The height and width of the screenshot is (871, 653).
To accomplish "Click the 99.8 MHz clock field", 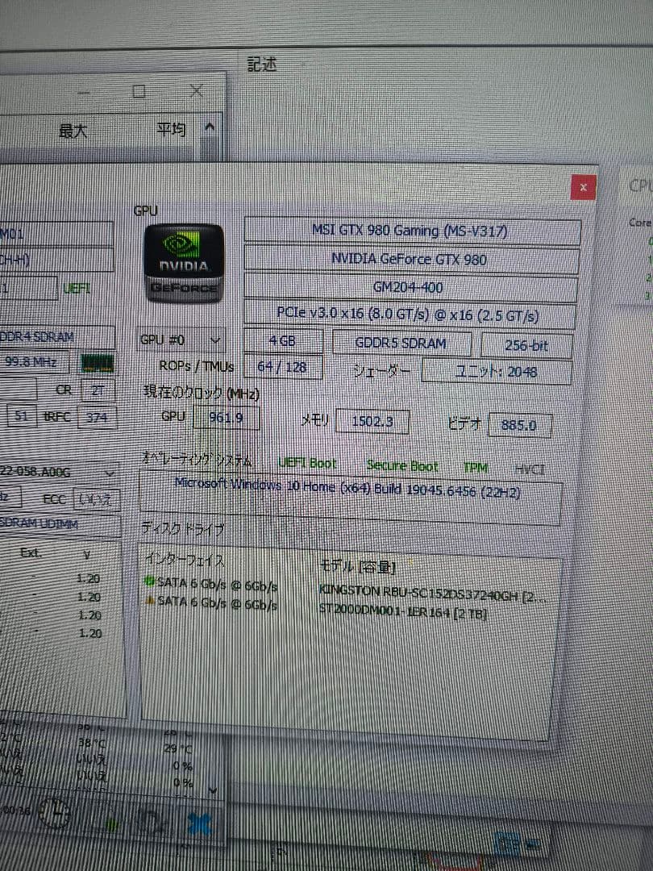I will click(33, 362).
